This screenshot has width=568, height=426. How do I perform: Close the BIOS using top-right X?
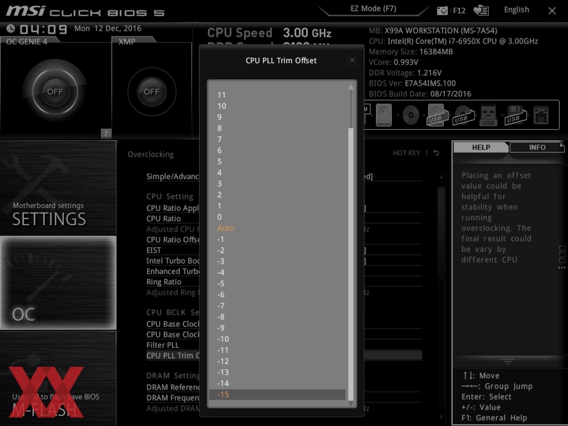point(552,11)
